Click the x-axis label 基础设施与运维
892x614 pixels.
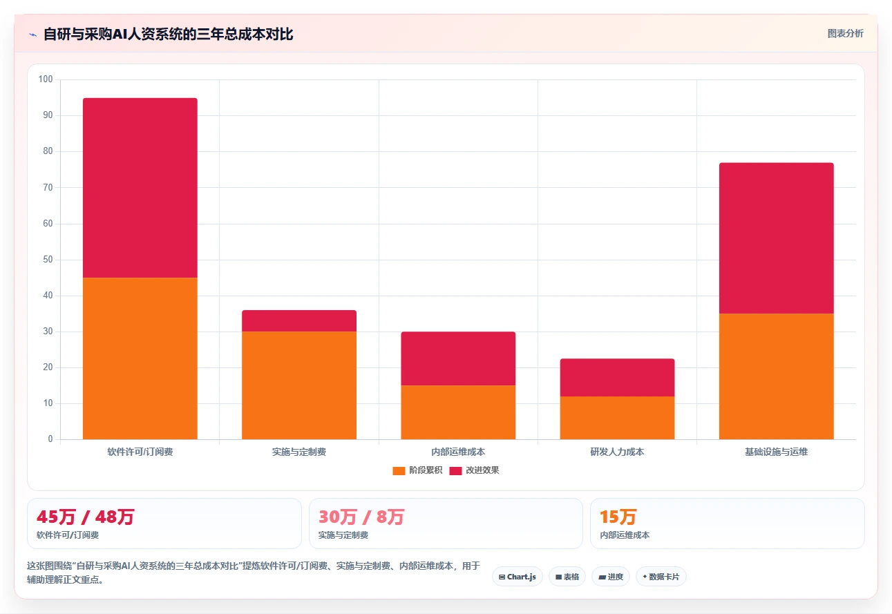coord(776,452)
